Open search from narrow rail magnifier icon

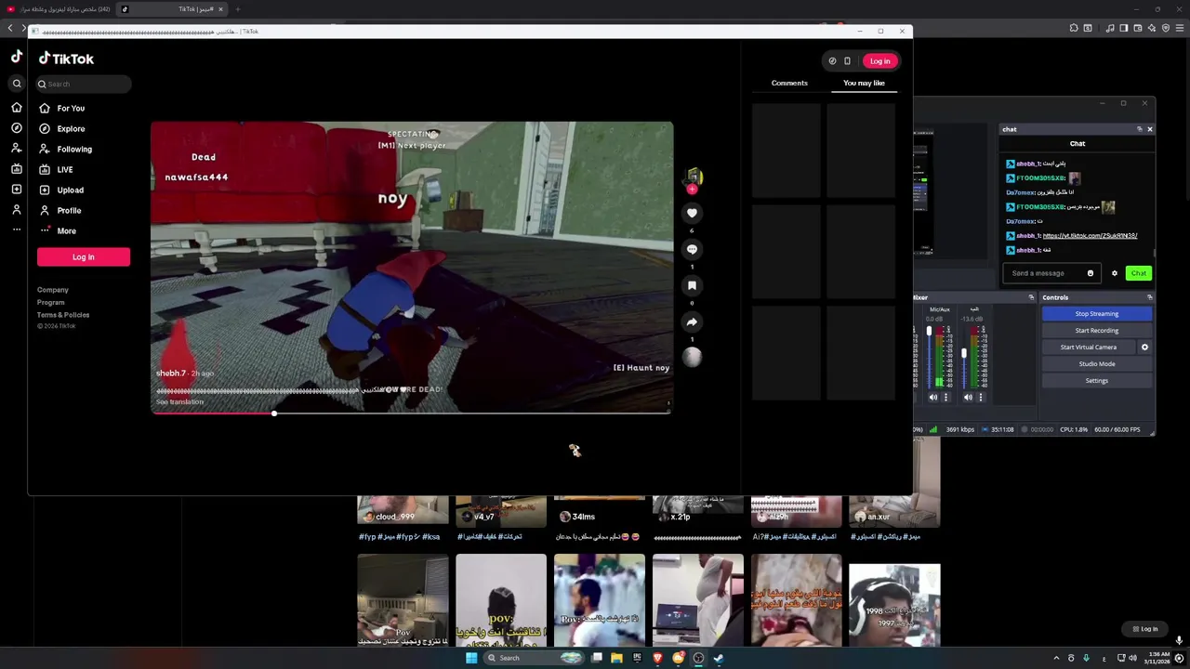tap(17, 84)
